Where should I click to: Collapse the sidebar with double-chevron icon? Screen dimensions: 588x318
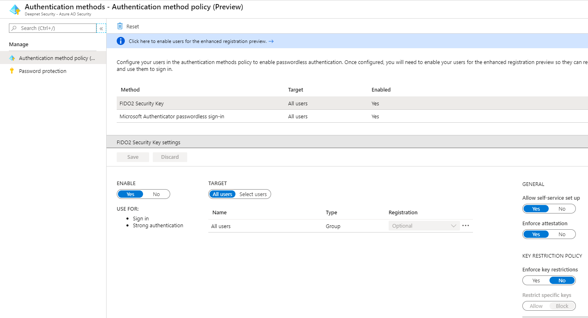point(101,28)
